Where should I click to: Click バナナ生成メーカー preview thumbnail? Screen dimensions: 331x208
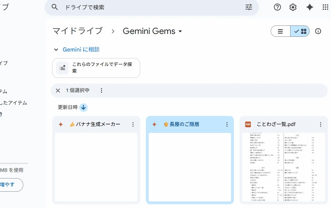coord(96,167)
